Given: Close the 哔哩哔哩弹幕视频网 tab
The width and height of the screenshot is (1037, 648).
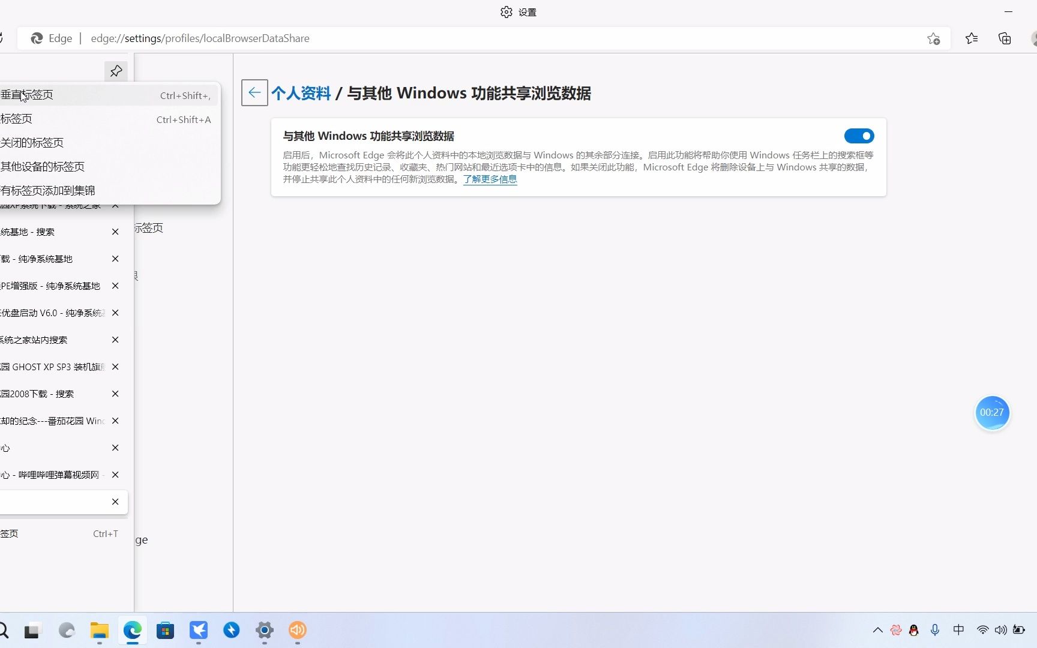Looking at the screenshot, I should pyautogui.click(x=115, y=475).
